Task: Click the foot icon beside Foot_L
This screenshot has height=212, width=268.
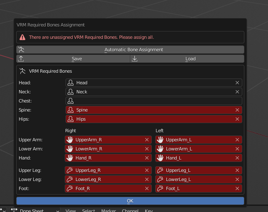Action: point(160,188)
